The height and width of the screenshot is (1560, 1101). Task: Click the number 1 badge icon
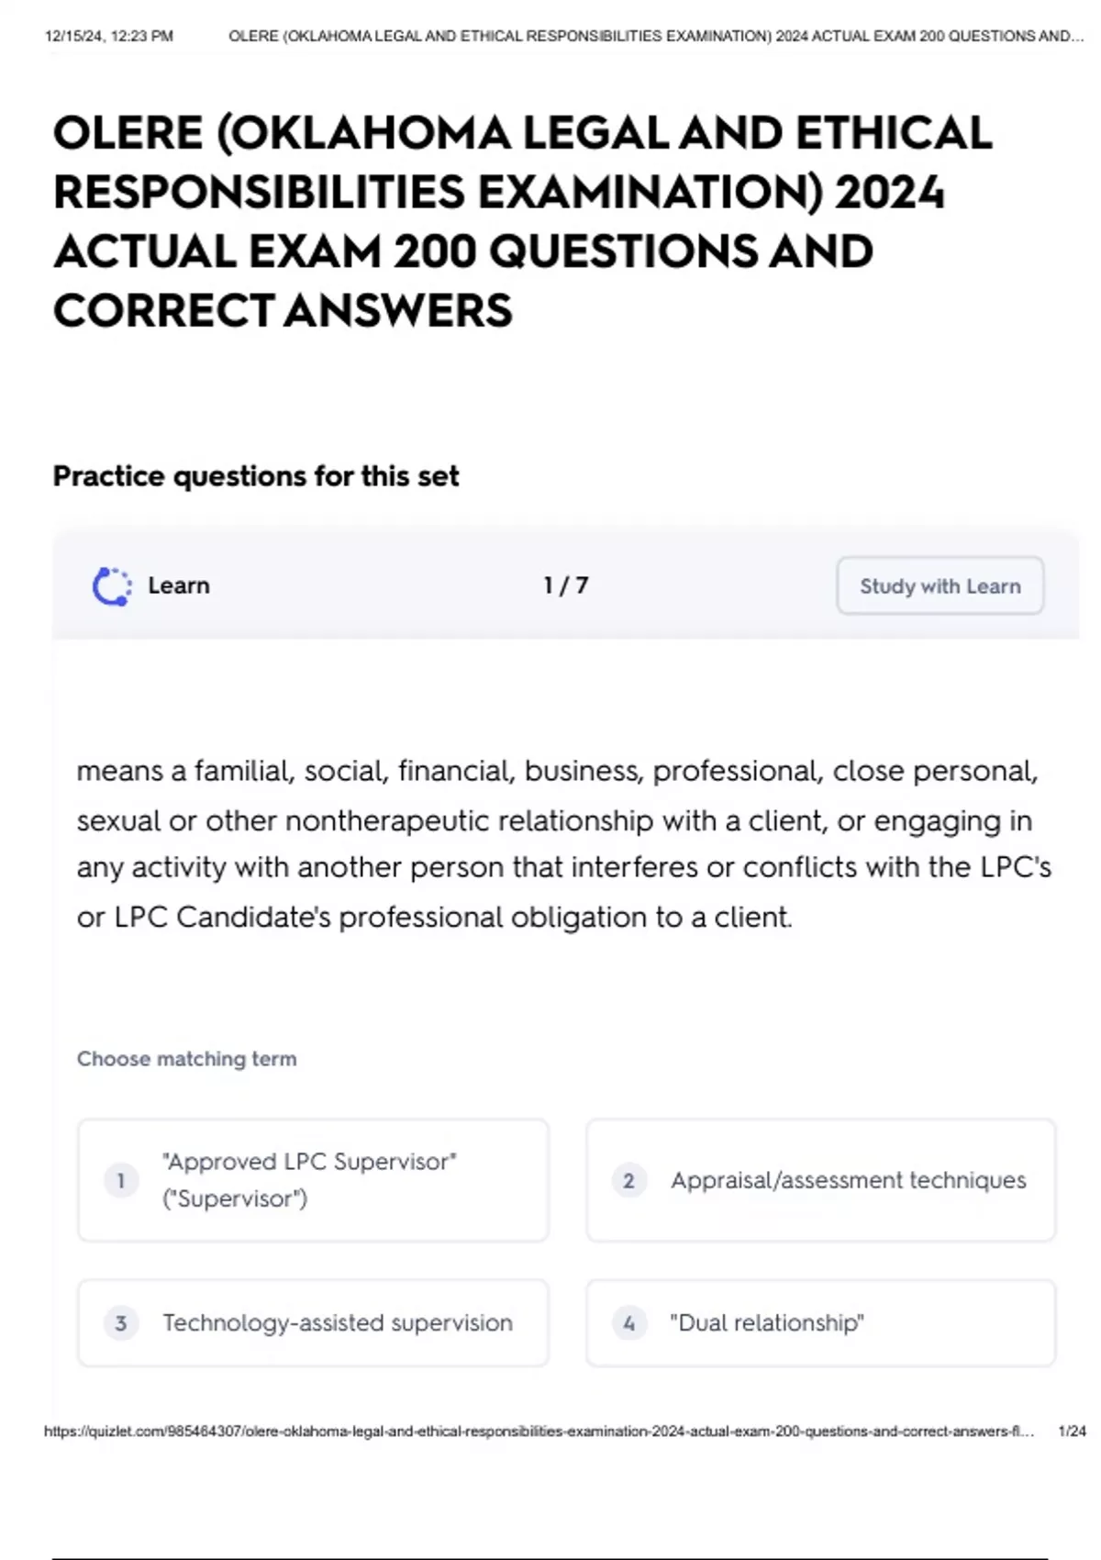point(121,1180)
